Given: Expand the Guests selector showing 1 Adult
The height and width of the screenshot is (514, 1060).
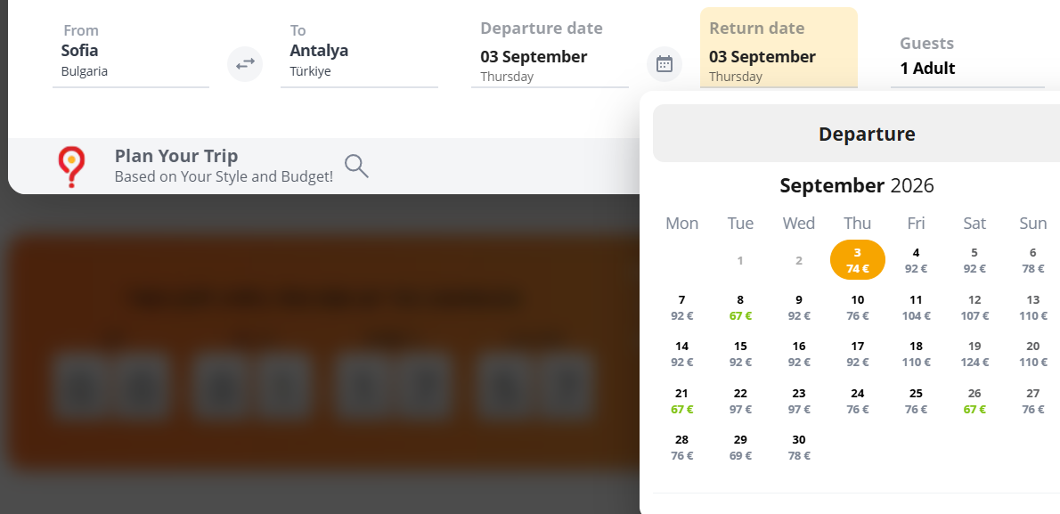Looking at the screenshot, I should [x=966, y=59].
